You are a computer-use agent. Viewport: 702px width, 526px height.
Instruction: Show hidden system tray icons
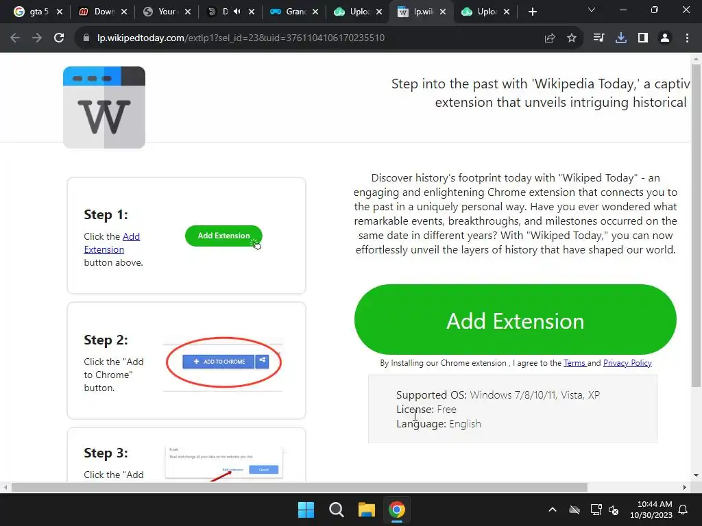553,510
